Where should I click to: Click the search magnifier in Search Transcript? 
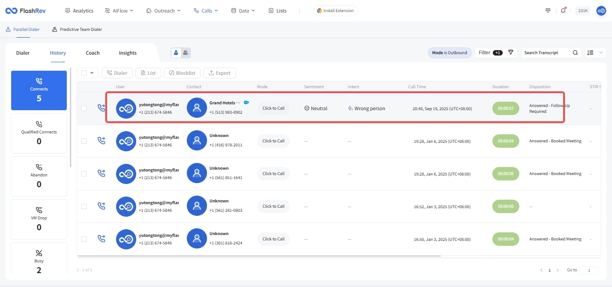(575, 53)
